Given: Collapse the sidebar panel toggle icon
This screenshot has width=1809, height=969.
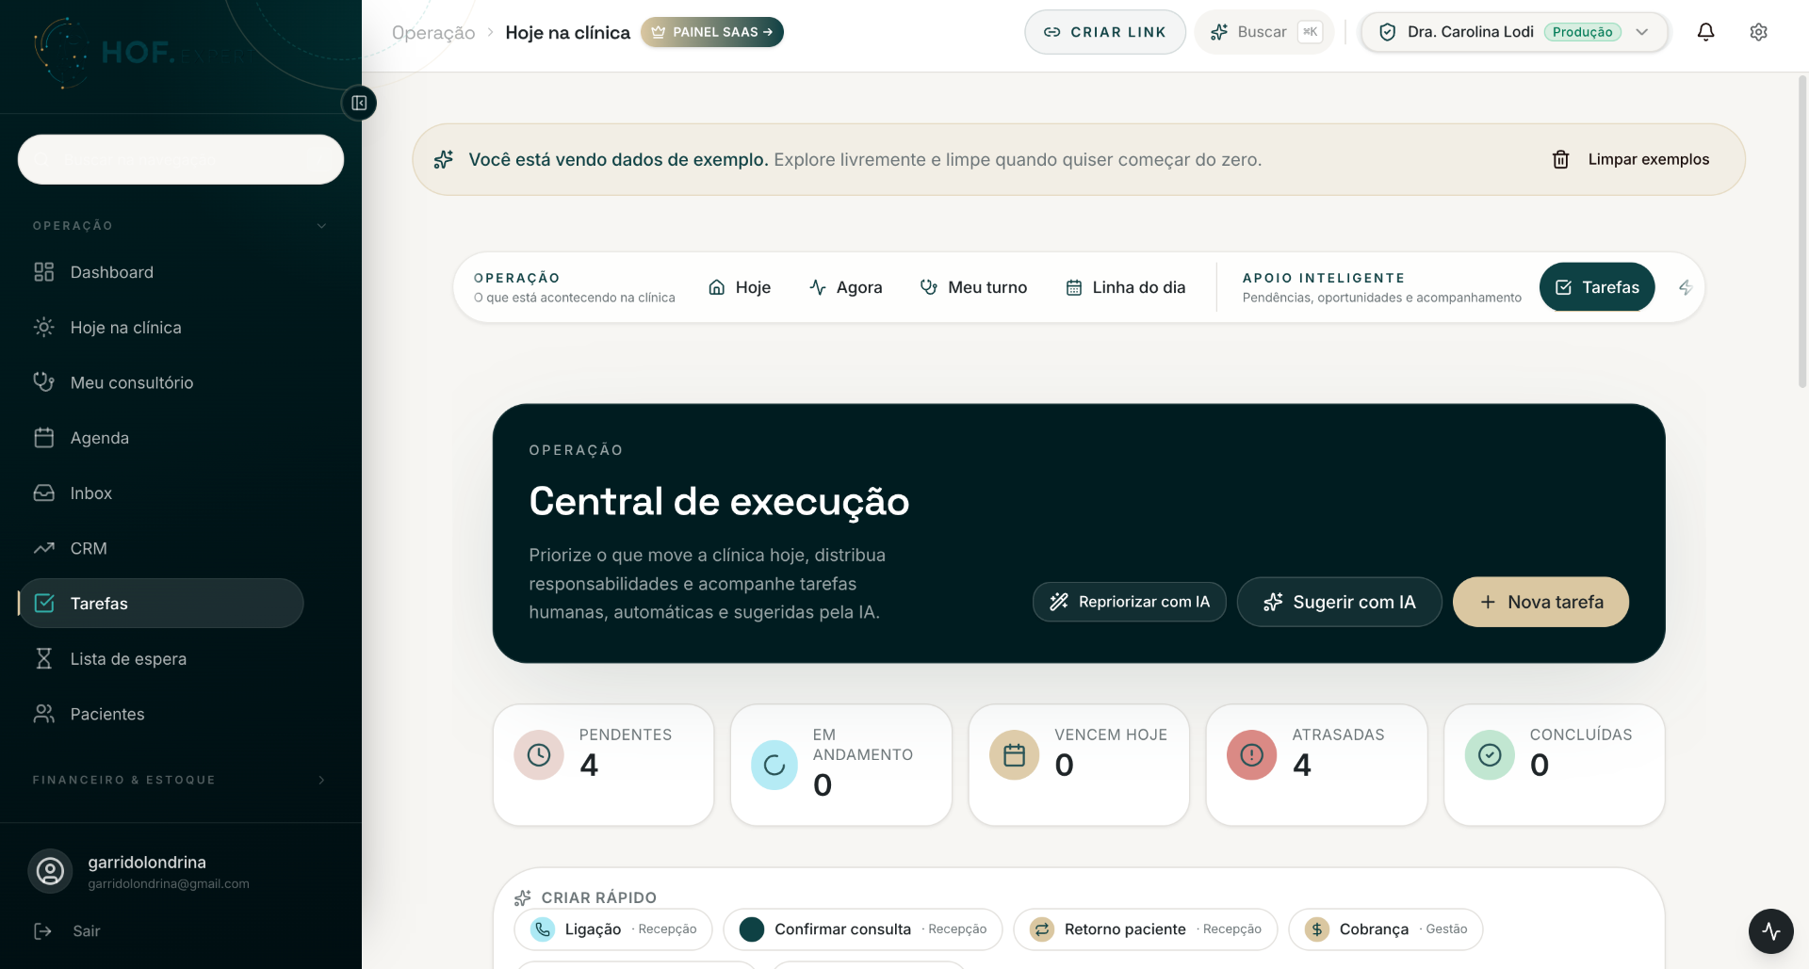Looking at the screenshot, I should coord(359,103).
